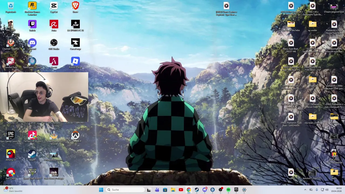Screen dimensions: 345x194
Task: Open the Brave browser desktop shortcut
Action: [x=75, y=8]
